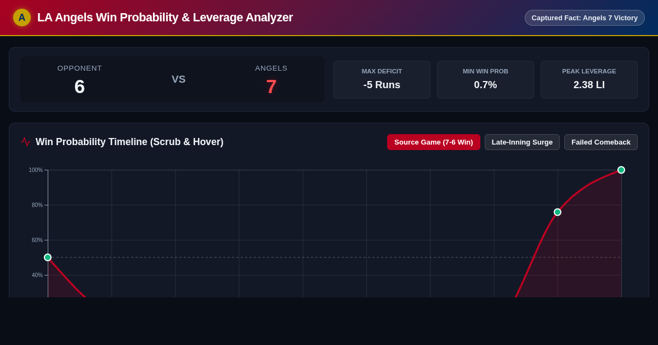658x345 pixels.
Task: Click the 60% y-axis label
Action: [37, 240]
